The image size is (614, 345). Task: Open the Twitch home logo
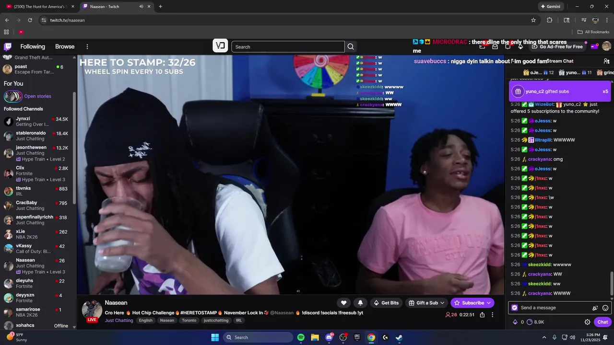point(8,46)
